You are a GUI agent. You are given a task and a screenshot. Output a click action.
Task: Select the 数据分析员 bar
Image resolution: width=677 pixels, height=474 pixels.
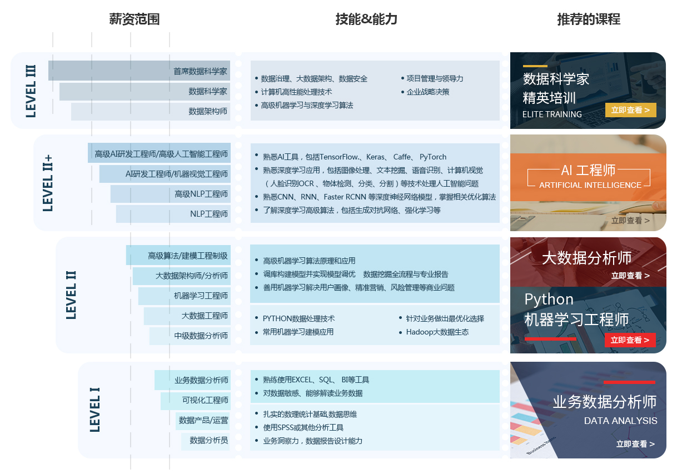point(206,441)
